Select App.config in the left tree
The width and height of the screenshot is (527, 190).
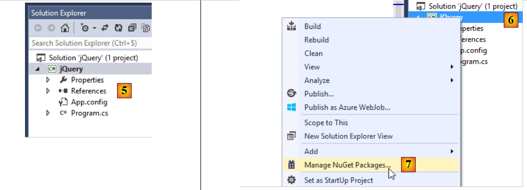pyautogui.click(x=89, y=102)
